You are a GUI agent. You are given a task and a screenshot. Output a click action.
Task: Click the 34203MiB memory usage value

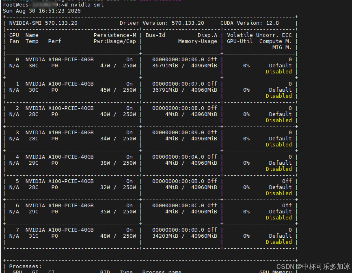tap(165, 236)
